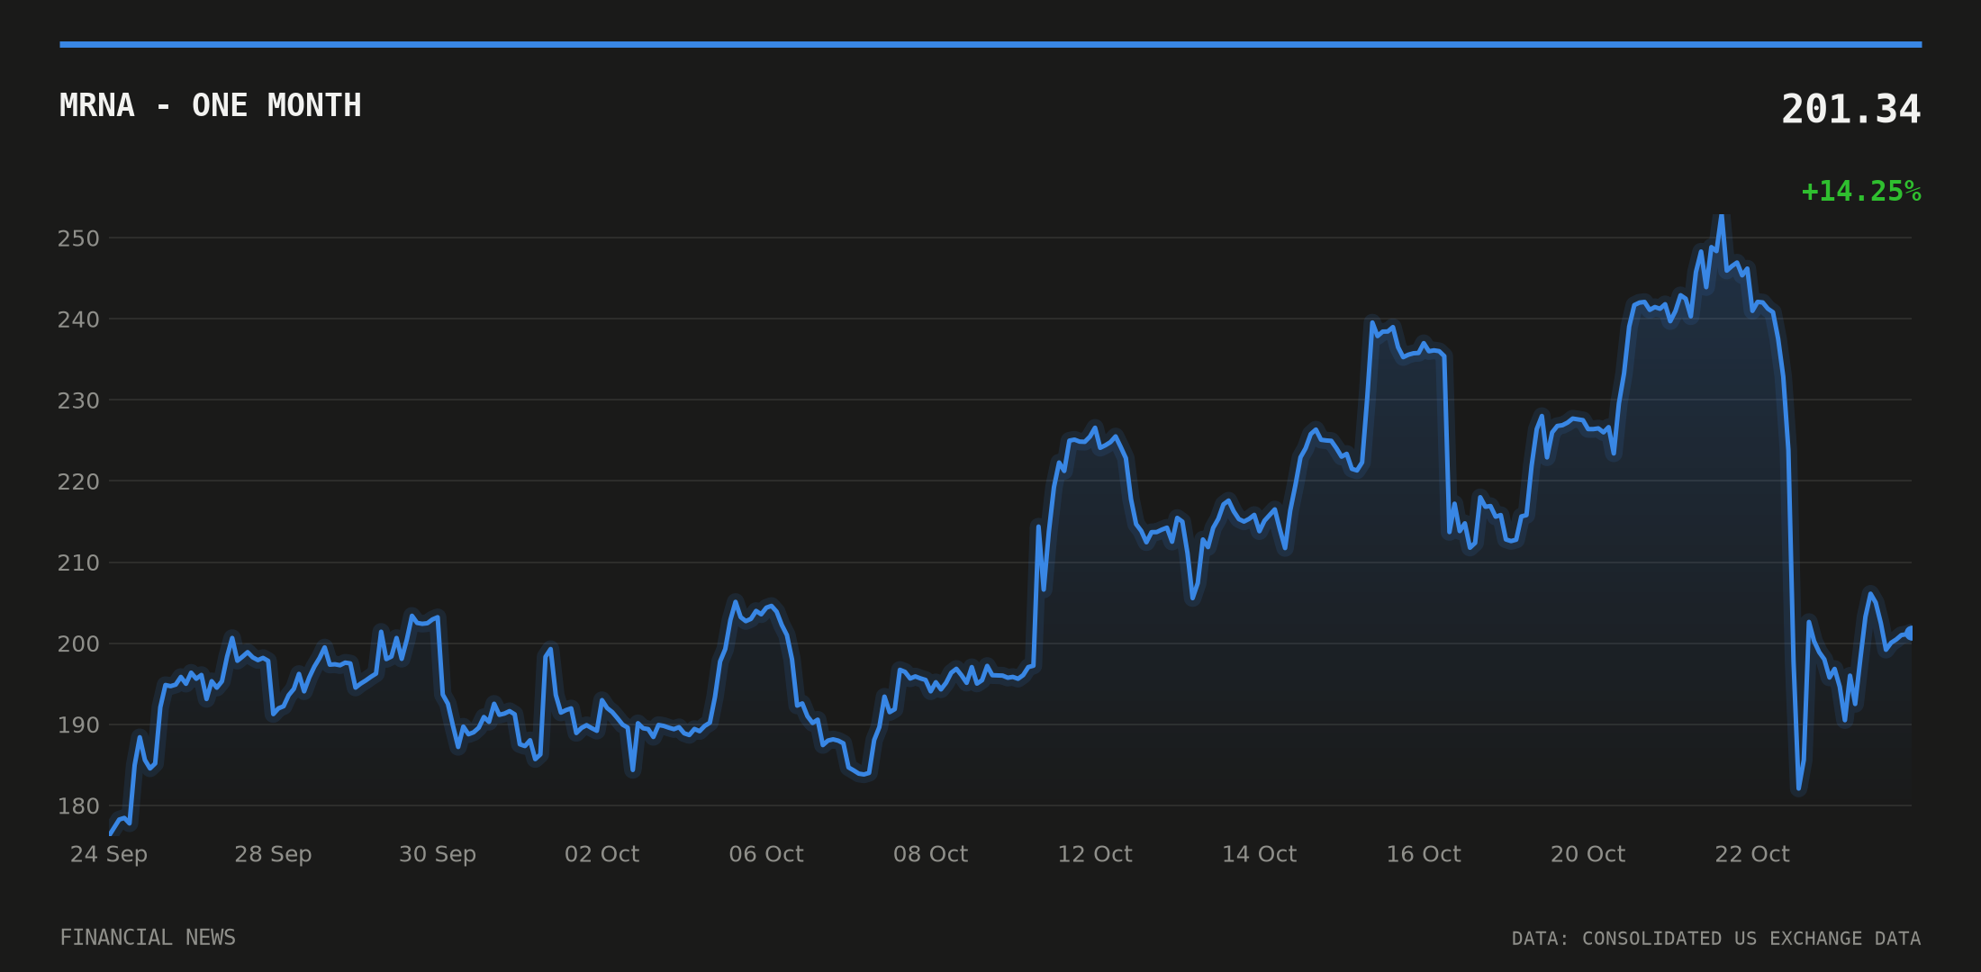Click the FINANCIAL NEWS footer text
Screen dimensions: 1981x972
(x=148, y=938)
